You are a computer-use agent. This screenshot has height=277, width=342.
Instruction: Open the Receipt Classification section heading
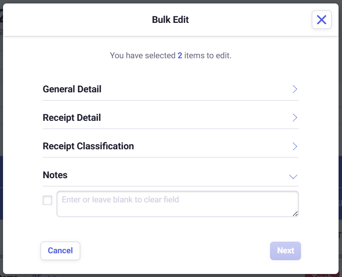point(88,146)
